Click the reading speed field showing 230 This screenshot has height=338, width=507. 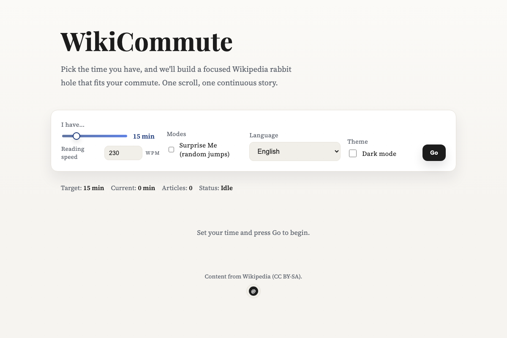[x=123, y=153]
